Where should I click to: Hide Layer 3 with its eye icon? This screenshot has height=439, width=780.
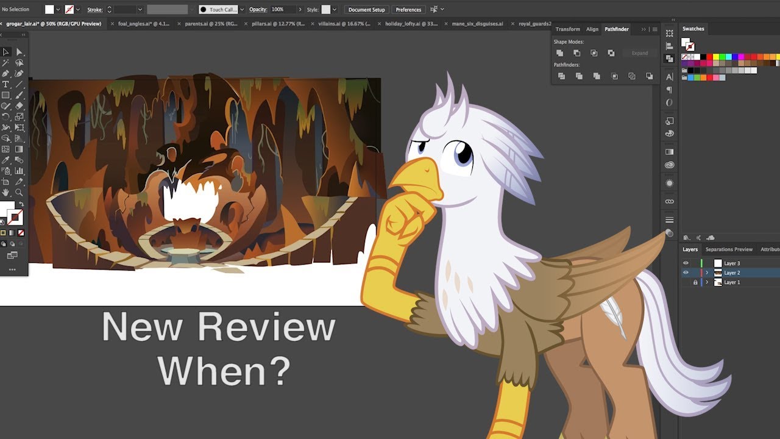coord(686,263)
